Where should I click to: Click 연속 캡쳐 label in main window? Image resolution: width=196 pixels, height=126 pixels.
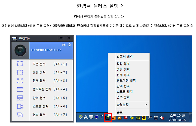click(39, 115)
